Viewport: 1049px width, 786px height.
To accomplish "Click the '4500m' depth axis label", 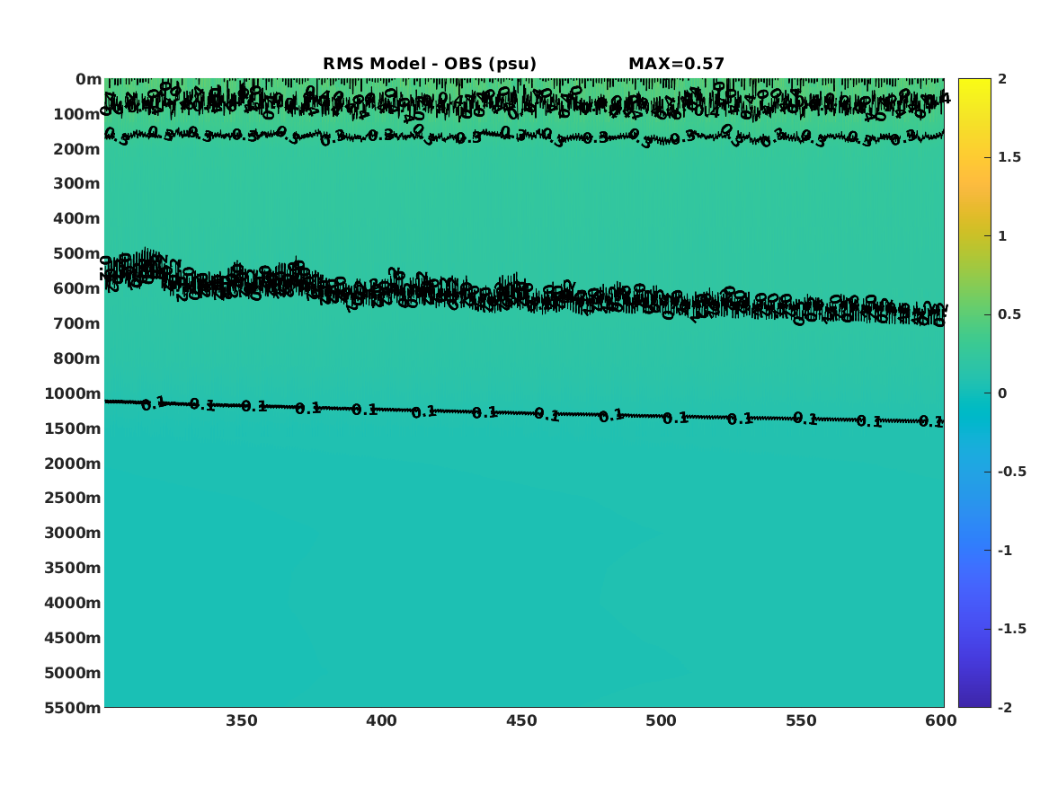I will point(73,638).
